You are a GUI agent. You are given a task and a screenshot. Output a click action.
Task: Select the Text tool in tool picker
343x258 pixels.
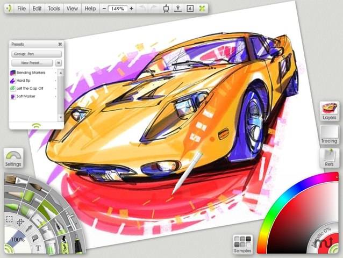[38, 248]
